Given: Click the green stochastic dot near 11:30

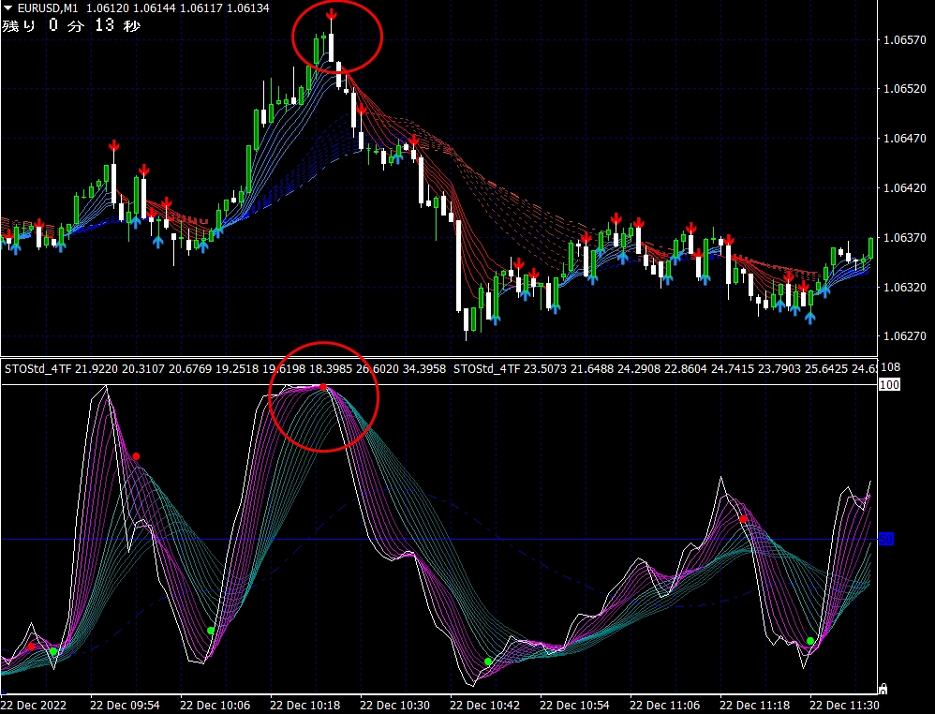Looking at the screenshot, I should pyautogui.click(x=810, y=641).
